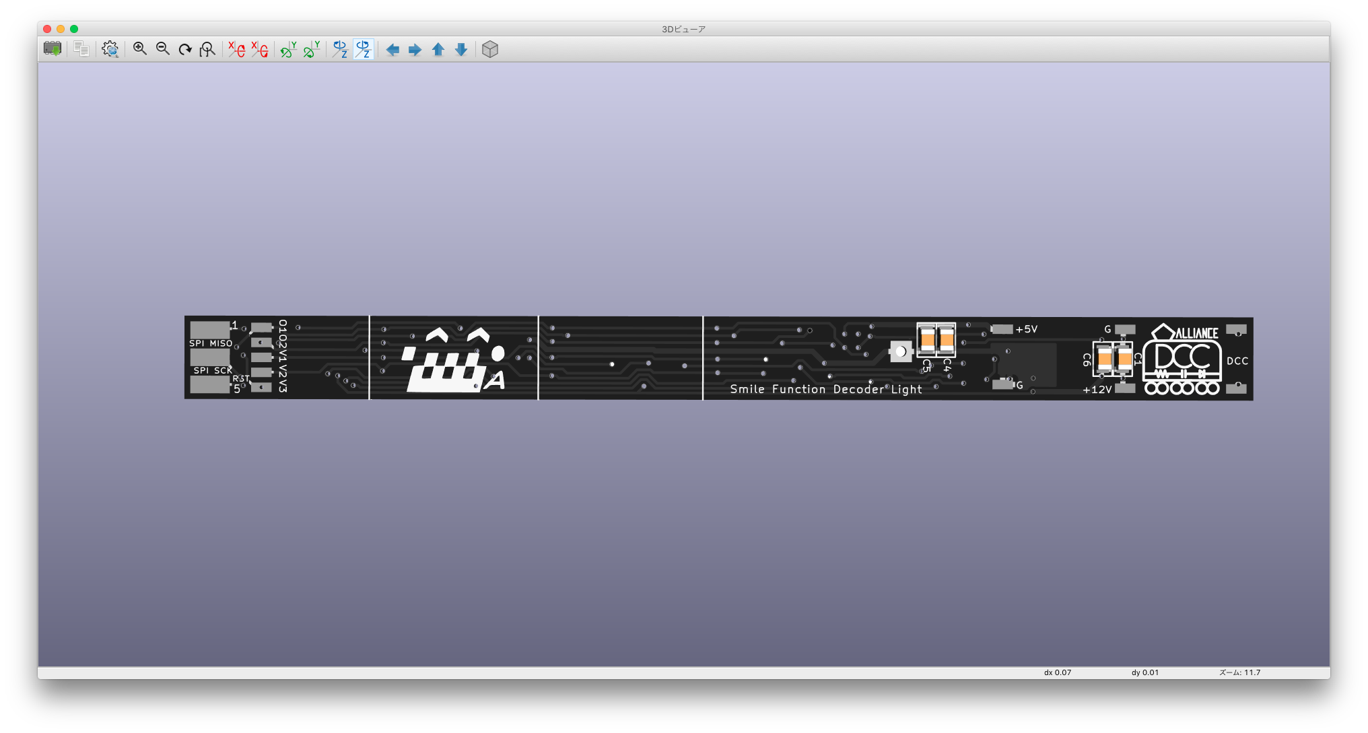
Task: Click second red X rotate icon
Action: (259, 49)
